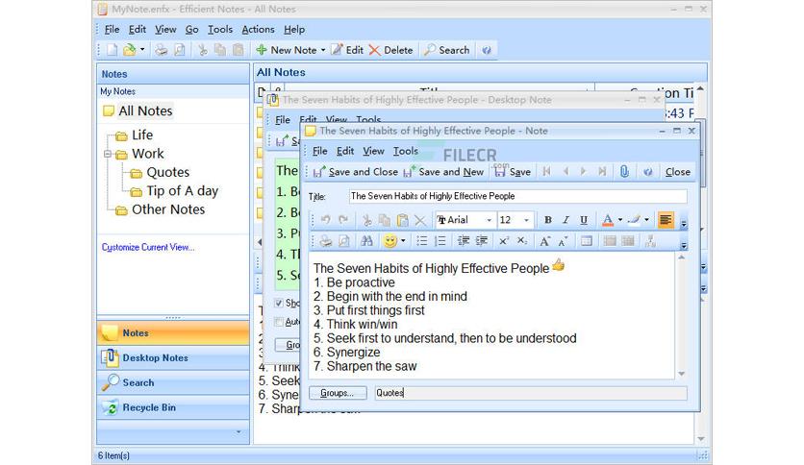Image resolution: width=804 pixels, height=465 pixels.
Task: Click the delete X icon in editor toolbar
Action: pos(420,221)
